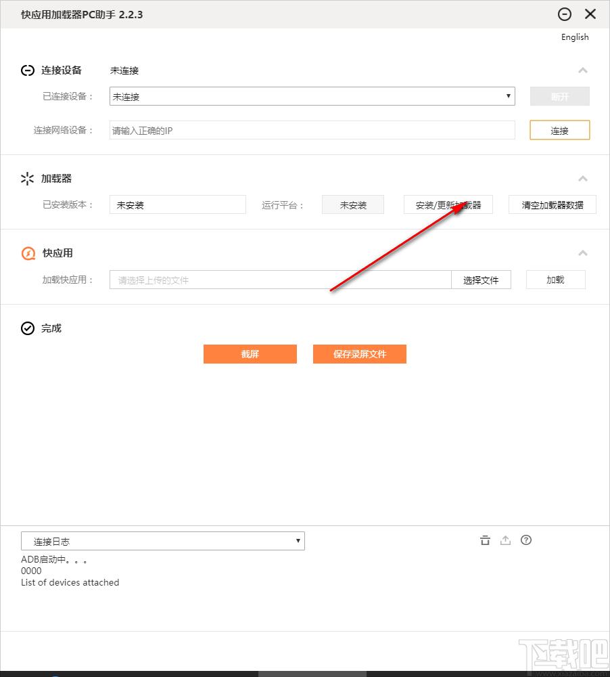This screenshot has height=677, width=610.
Task: Click the 加载 load button
Action: tap(556, 280)
